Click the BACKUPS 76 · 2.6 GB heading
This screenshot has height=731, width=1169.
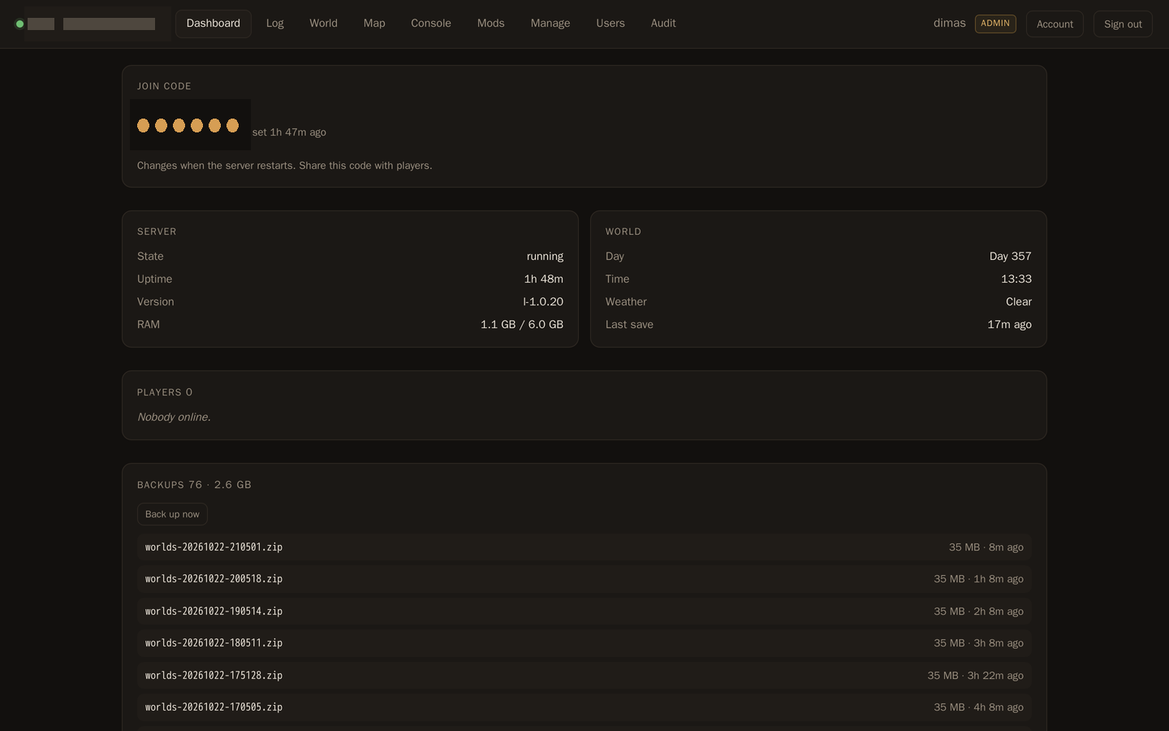tap(194, 485)
